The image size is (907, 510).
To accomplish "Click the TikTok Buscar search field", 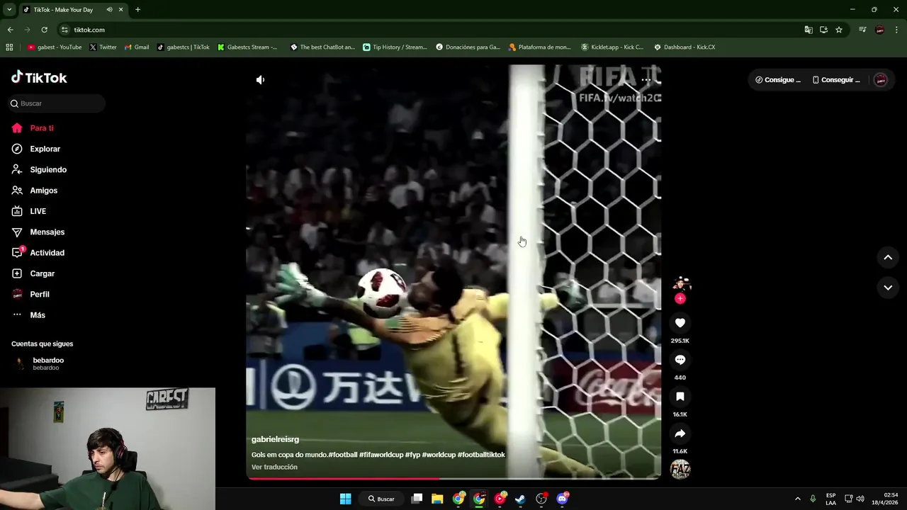I will coord(57,103).
